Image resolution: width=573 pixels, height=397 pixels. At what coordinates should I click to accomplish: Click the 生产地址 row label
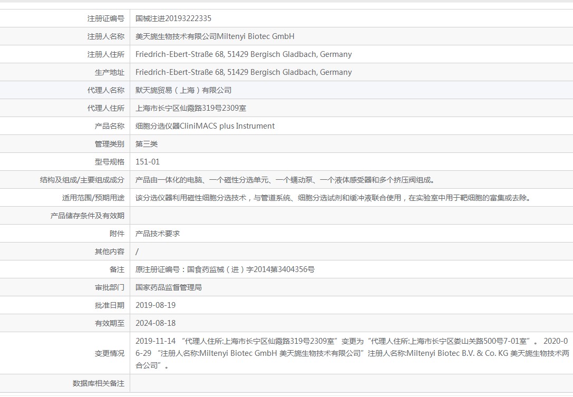(x=109, y=72)
